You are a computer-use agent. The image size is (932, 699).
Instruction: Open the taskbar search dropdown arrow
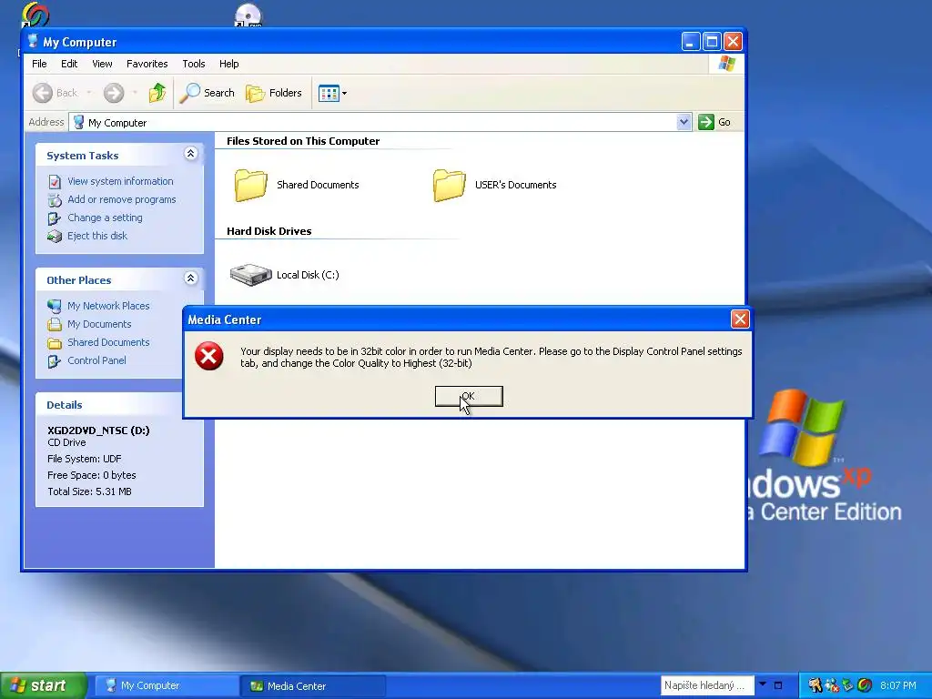click(763, 684)
